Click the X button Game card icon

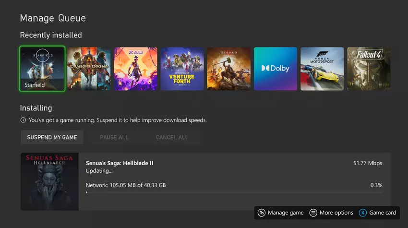[x=363, y=213]
